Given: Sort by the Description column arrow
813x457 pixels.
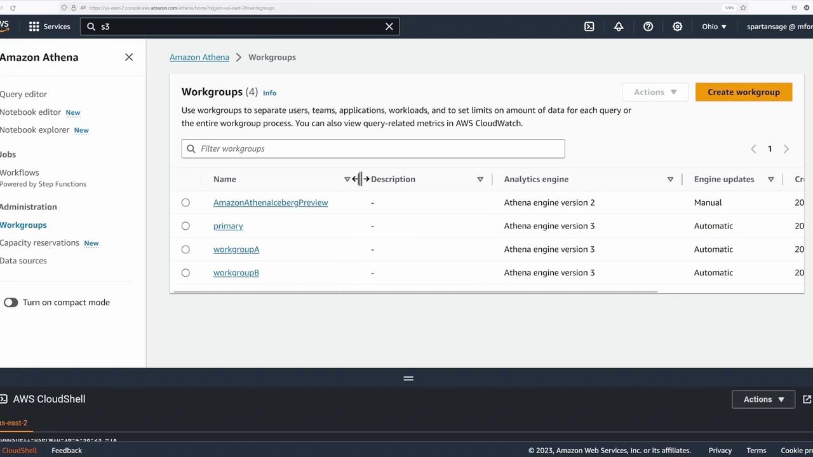Looking at the screenshot, I should [x=480, y=180].
